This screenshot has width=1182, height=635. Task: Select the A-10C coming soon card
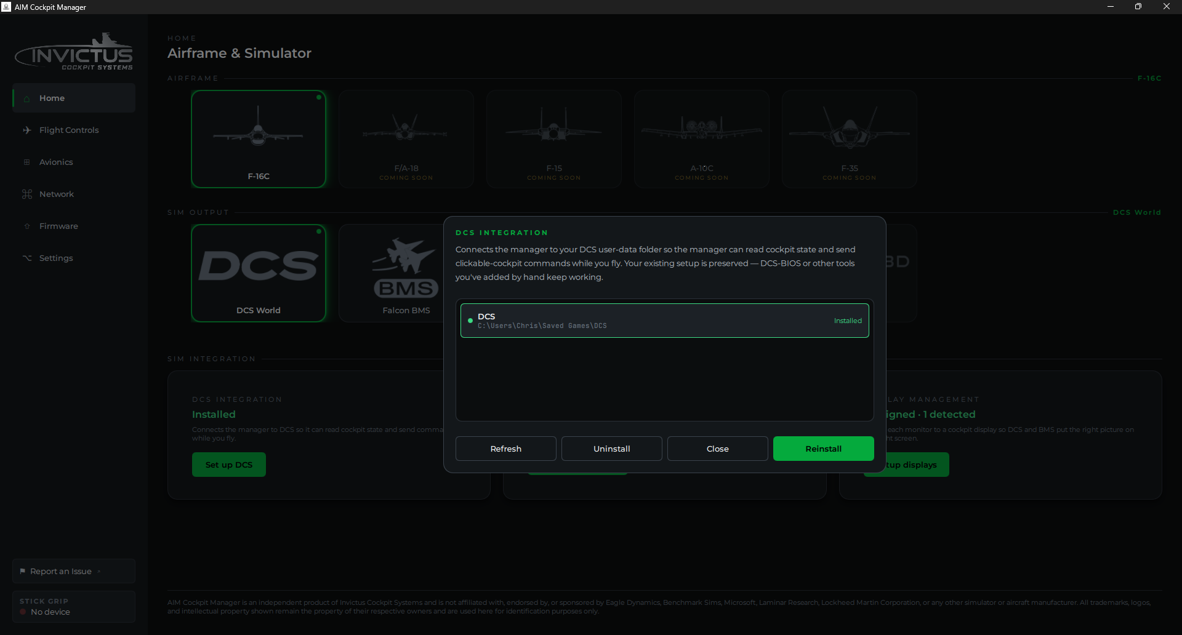coord(702,139)
